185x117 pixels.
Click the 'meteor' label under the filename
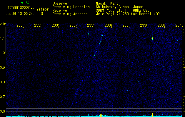pos(43,9)
